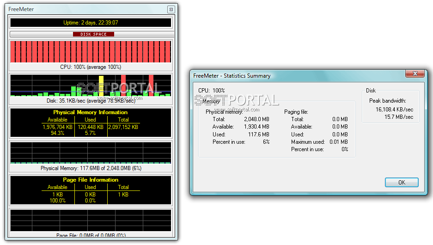Click the 'Page File: 0.0MB of 0.0MB' label
433x245 pixels.
coord(91,235)
